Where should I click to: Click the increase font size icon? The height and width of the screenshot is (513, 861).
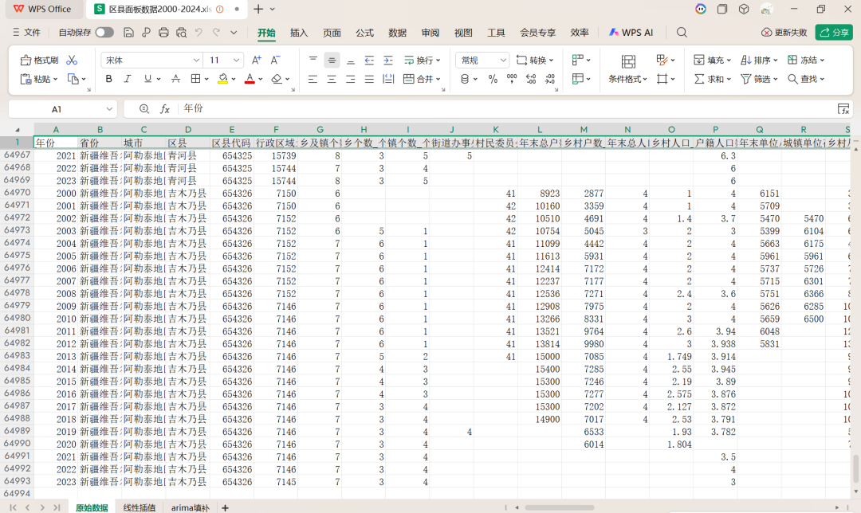256,61
